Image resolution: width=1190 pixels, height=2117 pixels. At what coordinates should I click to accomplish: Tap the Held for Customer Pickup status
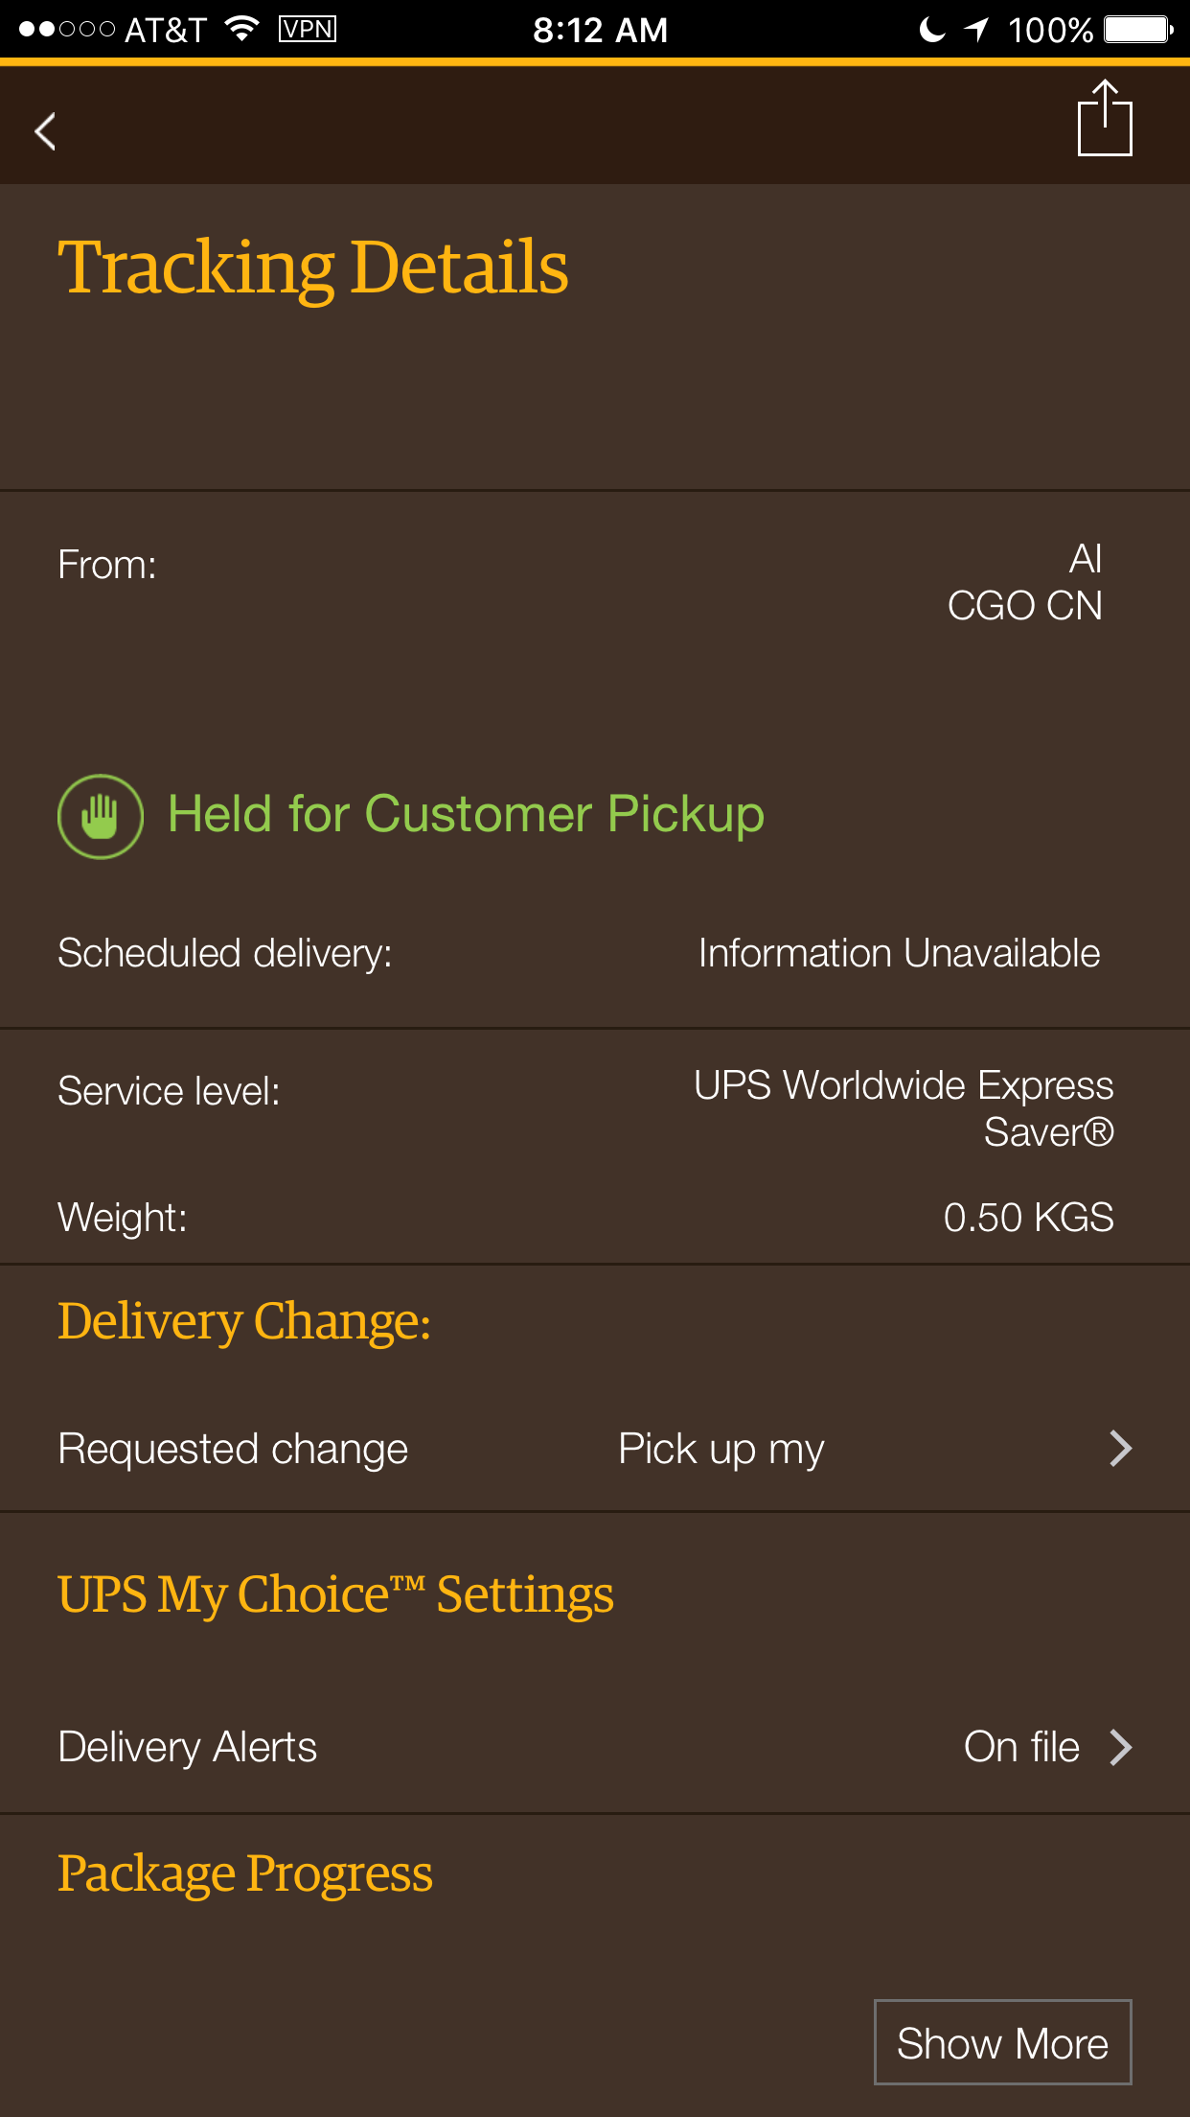[467, 816]
